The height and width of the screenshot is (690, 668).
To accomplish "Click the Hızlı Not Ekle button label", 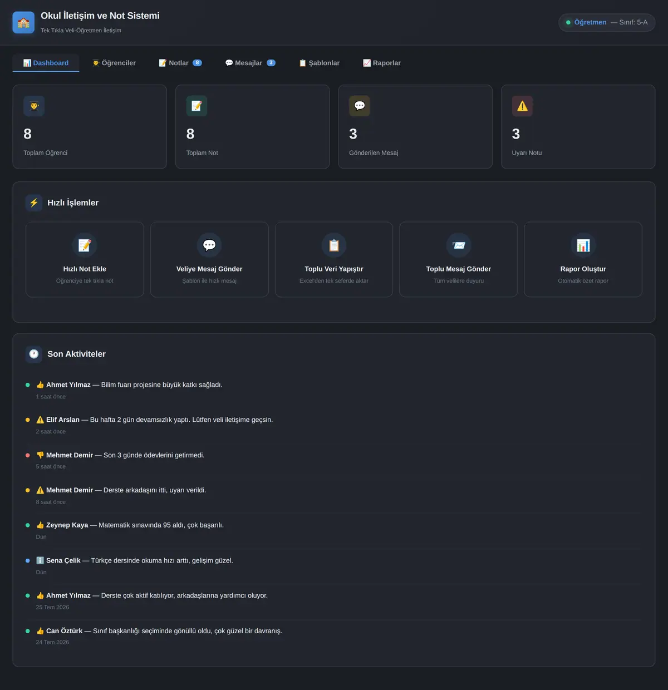I will [x=85, y=269].
